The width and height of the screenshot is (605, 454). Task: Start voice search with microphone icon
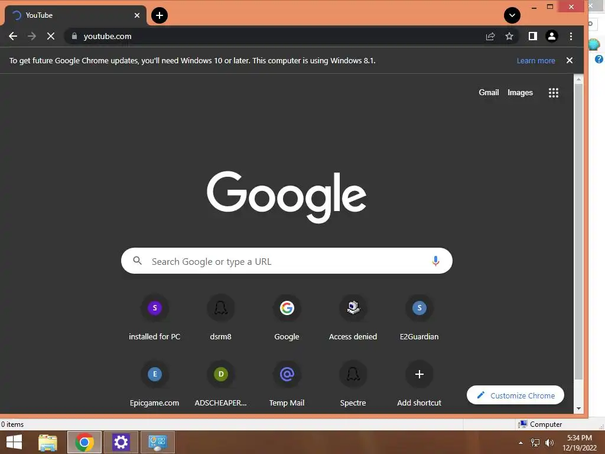click(435, 261)
